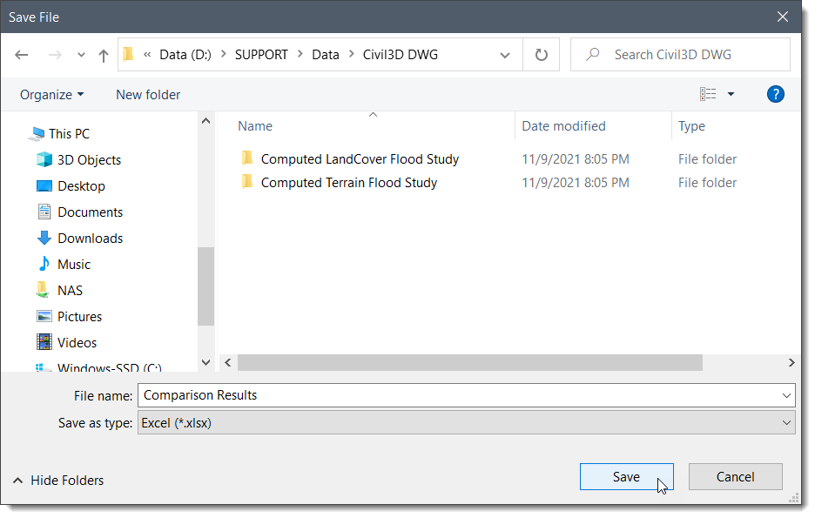Click the horizontal scrollbar thumb in file list
Image resolution: width=815 pixels, height=518 pixels.
470,363
